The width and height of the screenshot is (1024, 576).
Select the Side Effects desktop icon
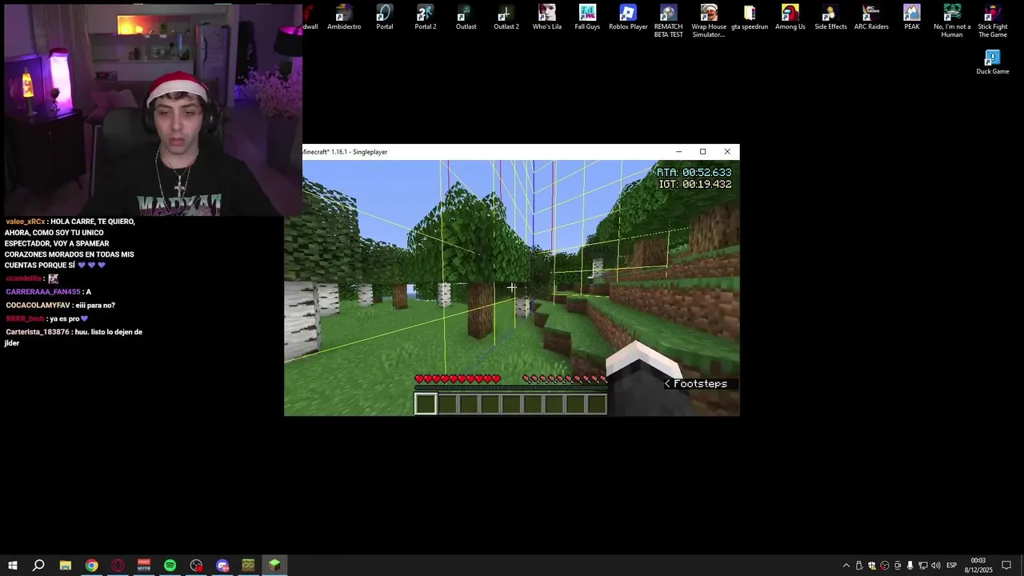pyautogui.click(x=830, y=18)
